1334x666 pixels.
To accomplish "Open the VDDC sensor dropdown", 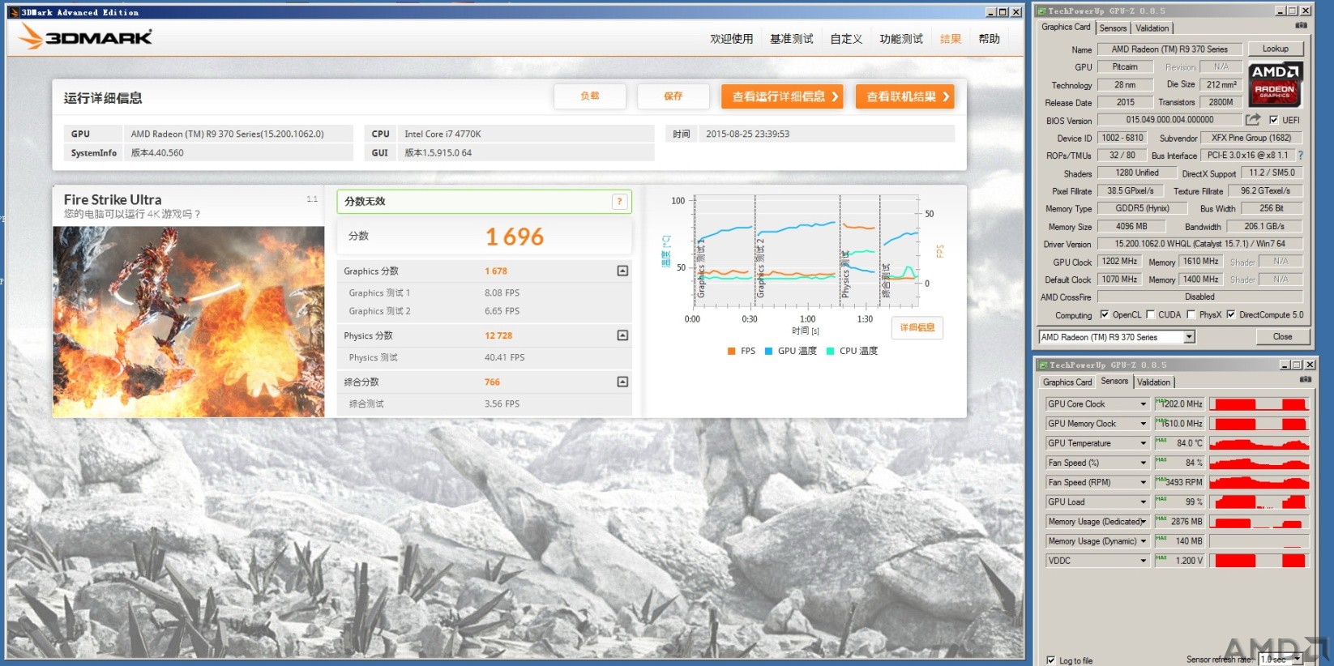I will point(1144,561).
